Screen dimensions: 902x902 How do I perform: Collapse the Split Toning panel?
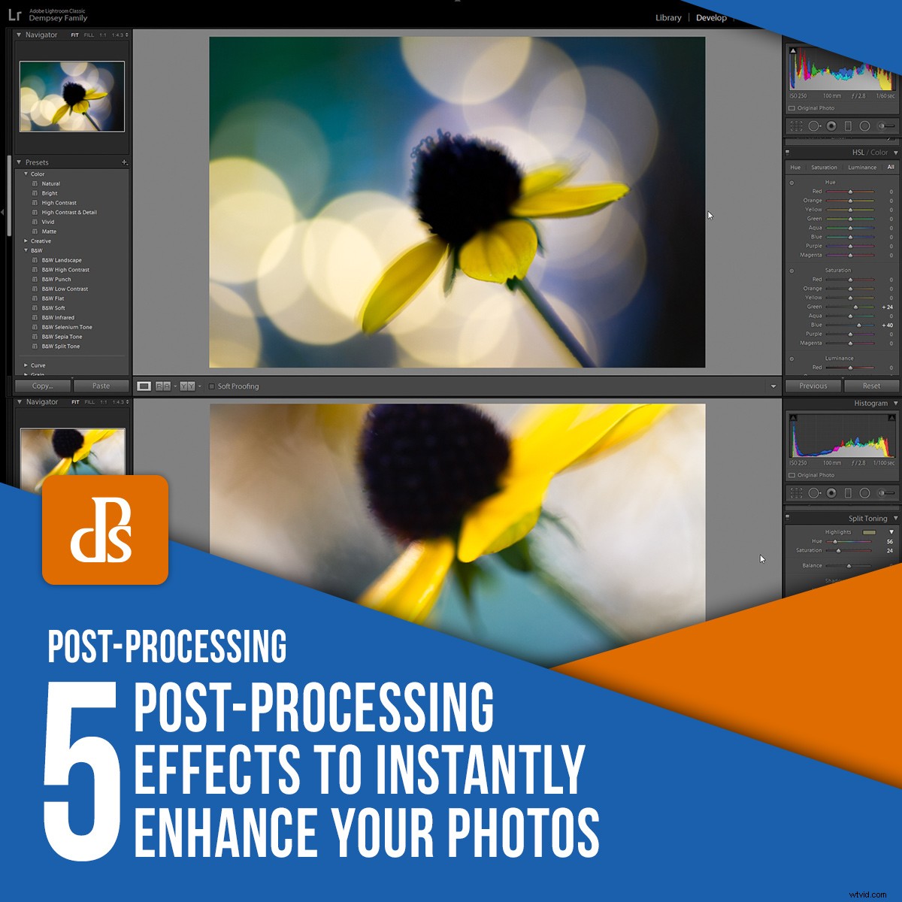point(896,518)
